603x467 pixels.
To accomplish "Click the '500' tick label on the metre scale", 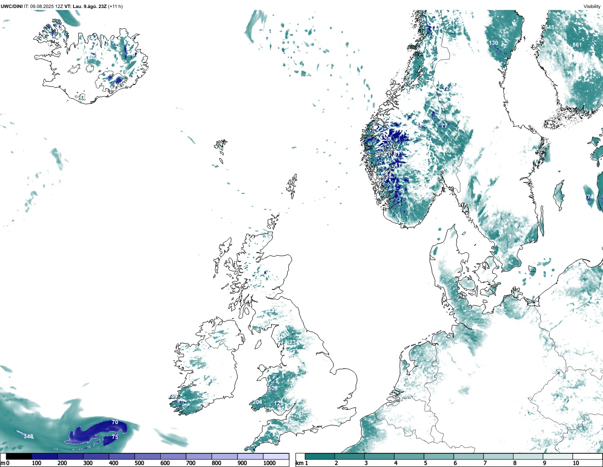I will [x=139, y=463].
